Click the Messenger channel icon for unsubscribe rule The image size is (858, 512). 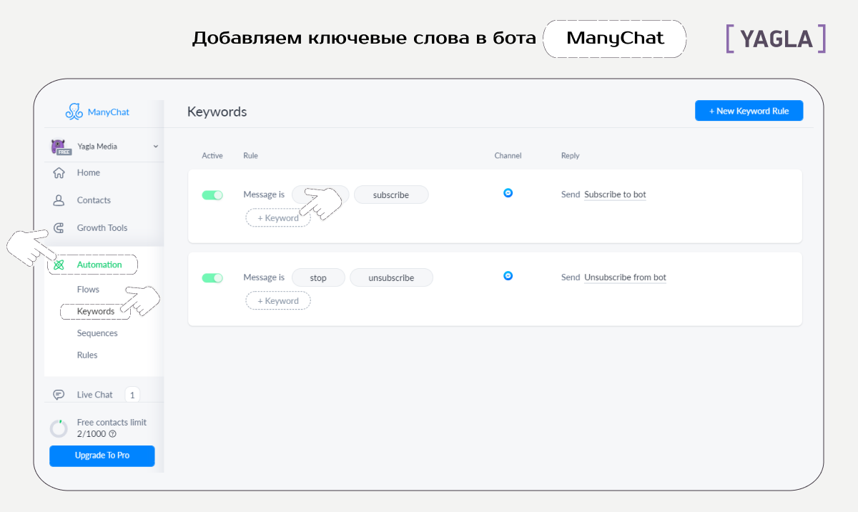[508, 276]
